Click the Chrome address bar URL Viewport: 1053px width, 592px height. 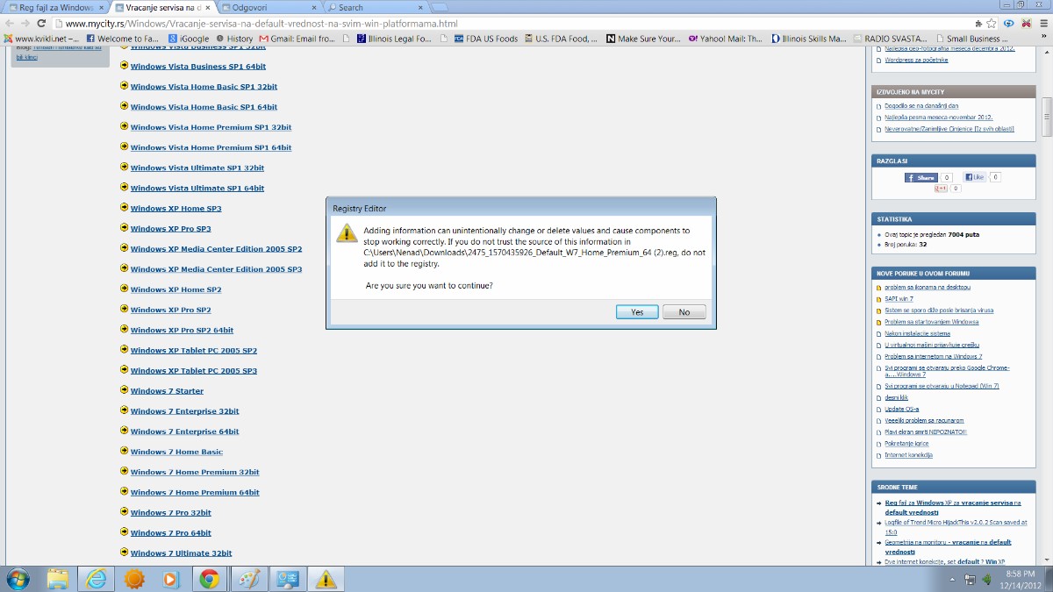point(261,23)
